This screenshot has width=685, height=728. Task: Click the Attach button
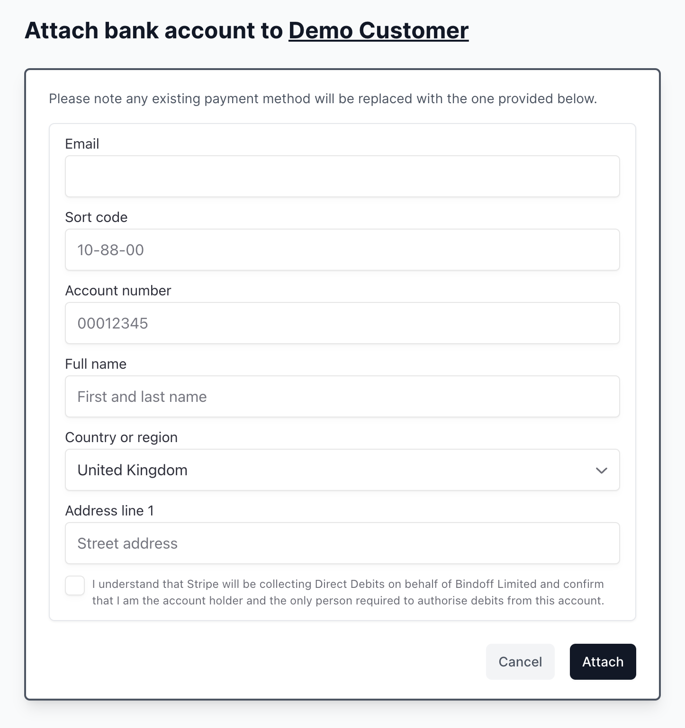(603, 662)
